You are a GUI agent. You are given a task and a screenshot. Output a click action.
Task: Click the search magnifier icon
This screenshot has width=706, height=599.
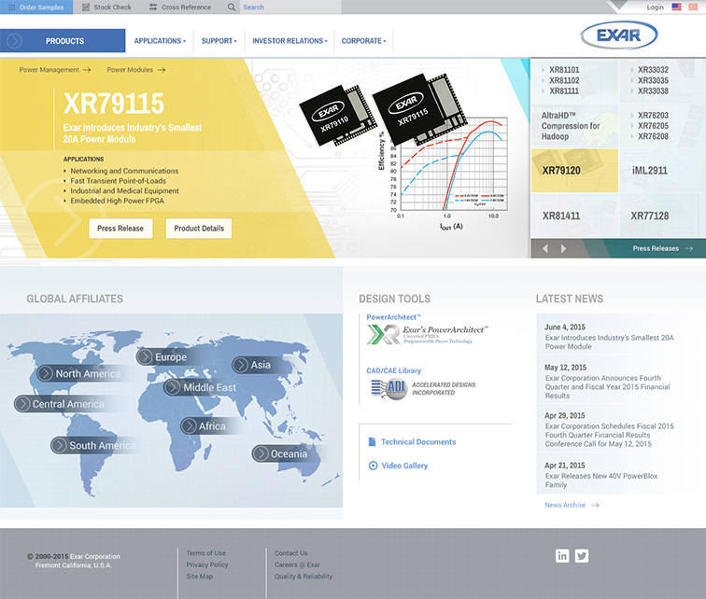[232, 7]
